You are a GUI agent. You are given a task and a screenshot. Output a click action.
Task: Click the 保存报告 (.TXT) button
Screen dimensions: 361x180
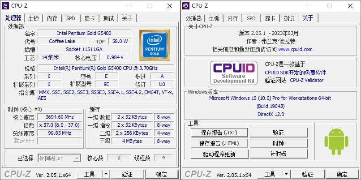[x=219, y=133]
